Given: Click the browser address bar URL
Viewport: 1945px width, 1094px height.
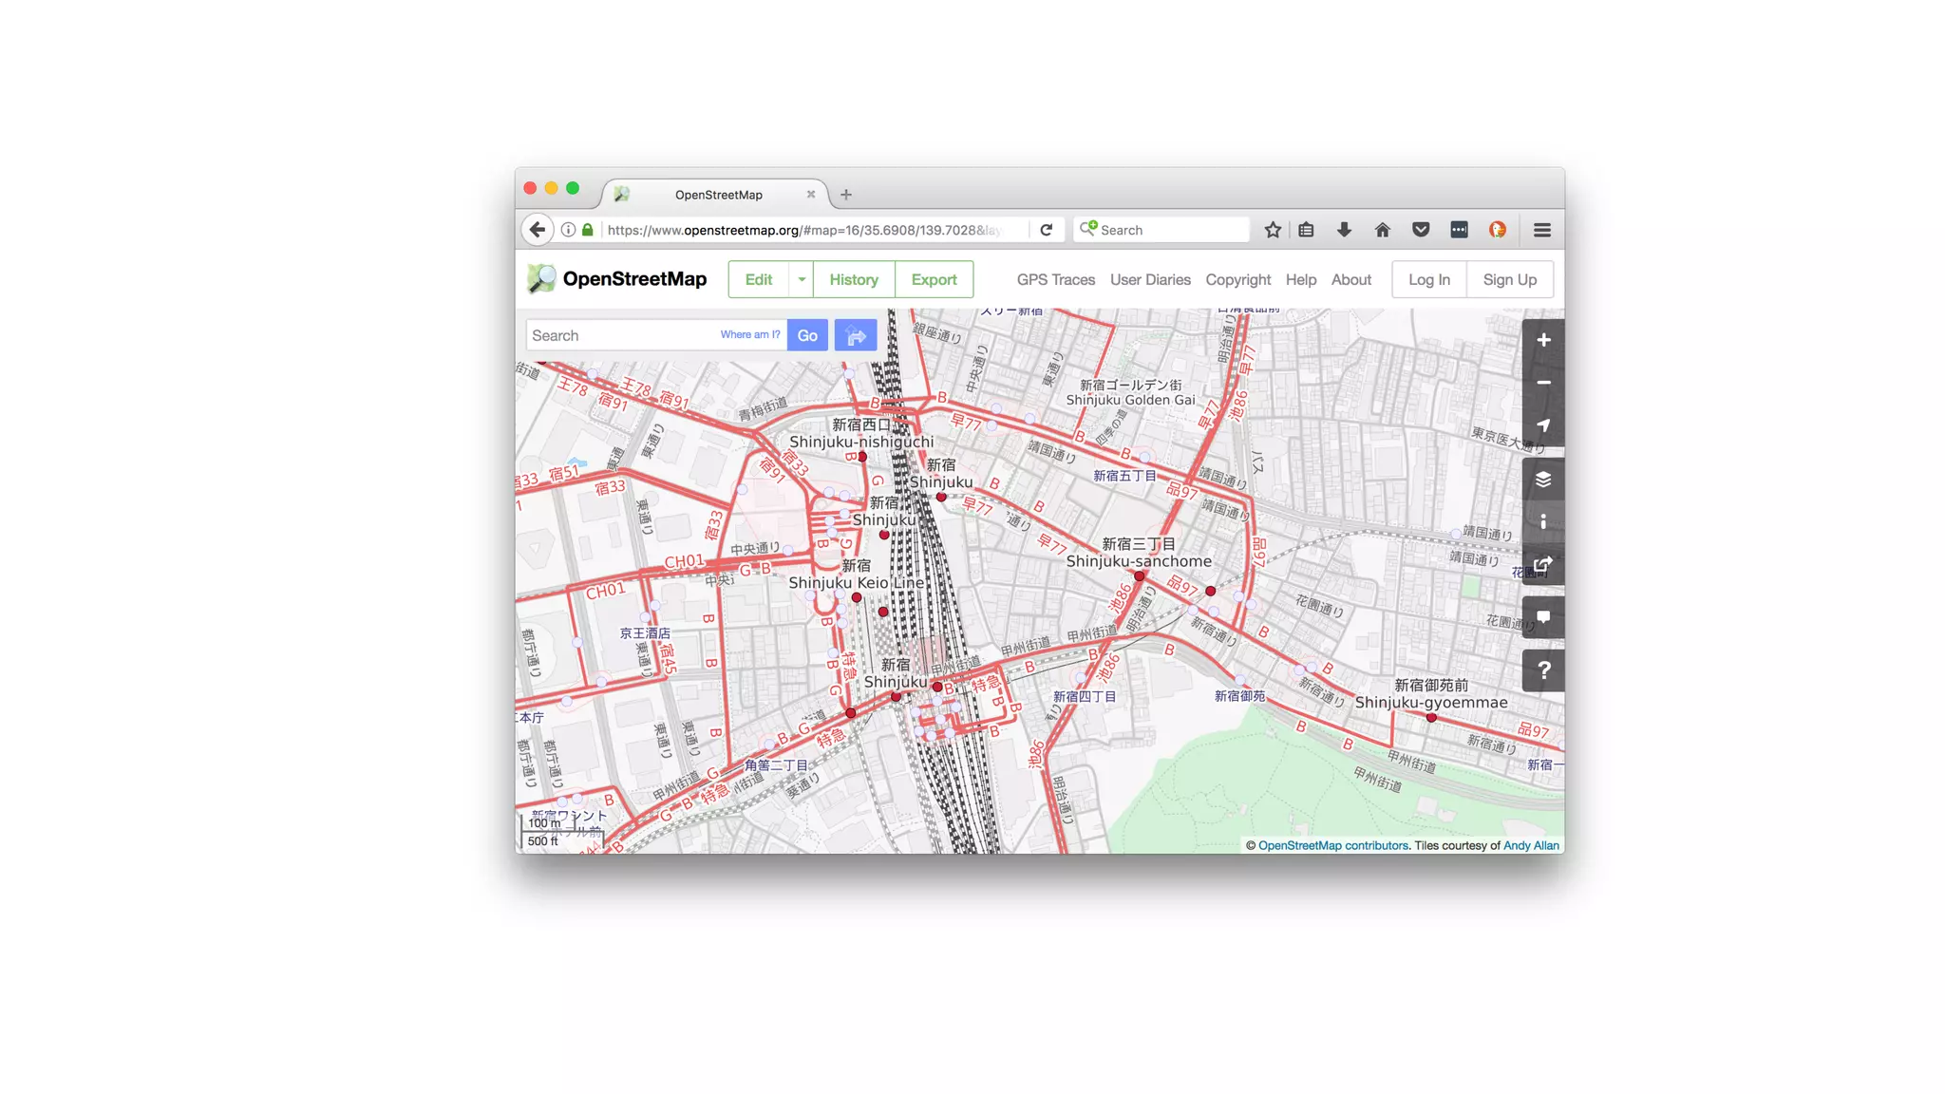Looking at the screenshot, I should (803, 230).
